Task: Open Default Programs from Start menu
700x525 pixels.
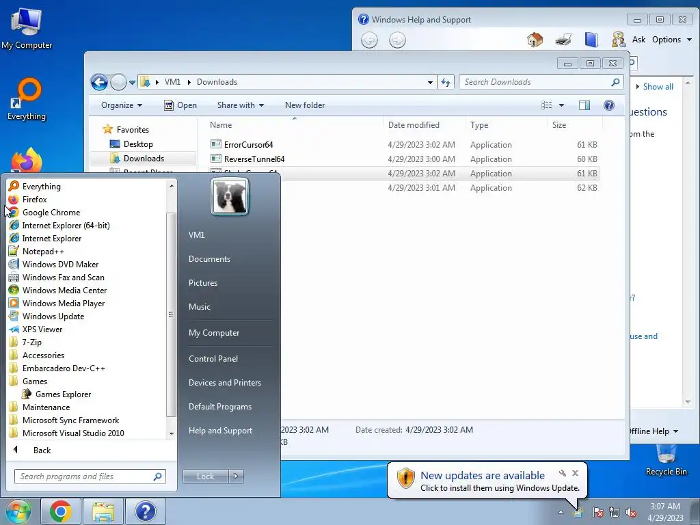Action: pyautogui.click(x=219, y=407)
